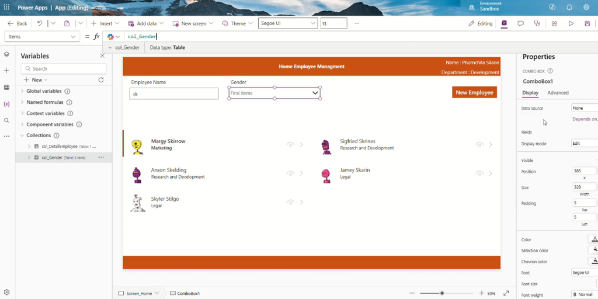The width and height of the screenshot is (598, 299).
Task: Click the eye icon for Anson Skelding
Action: (291, 173)
